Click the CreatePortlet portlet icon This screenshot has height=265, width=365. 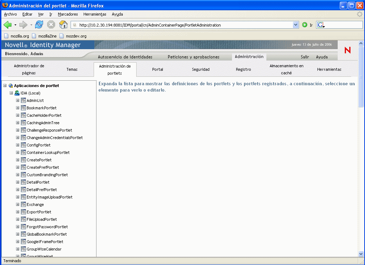[23, 160]
